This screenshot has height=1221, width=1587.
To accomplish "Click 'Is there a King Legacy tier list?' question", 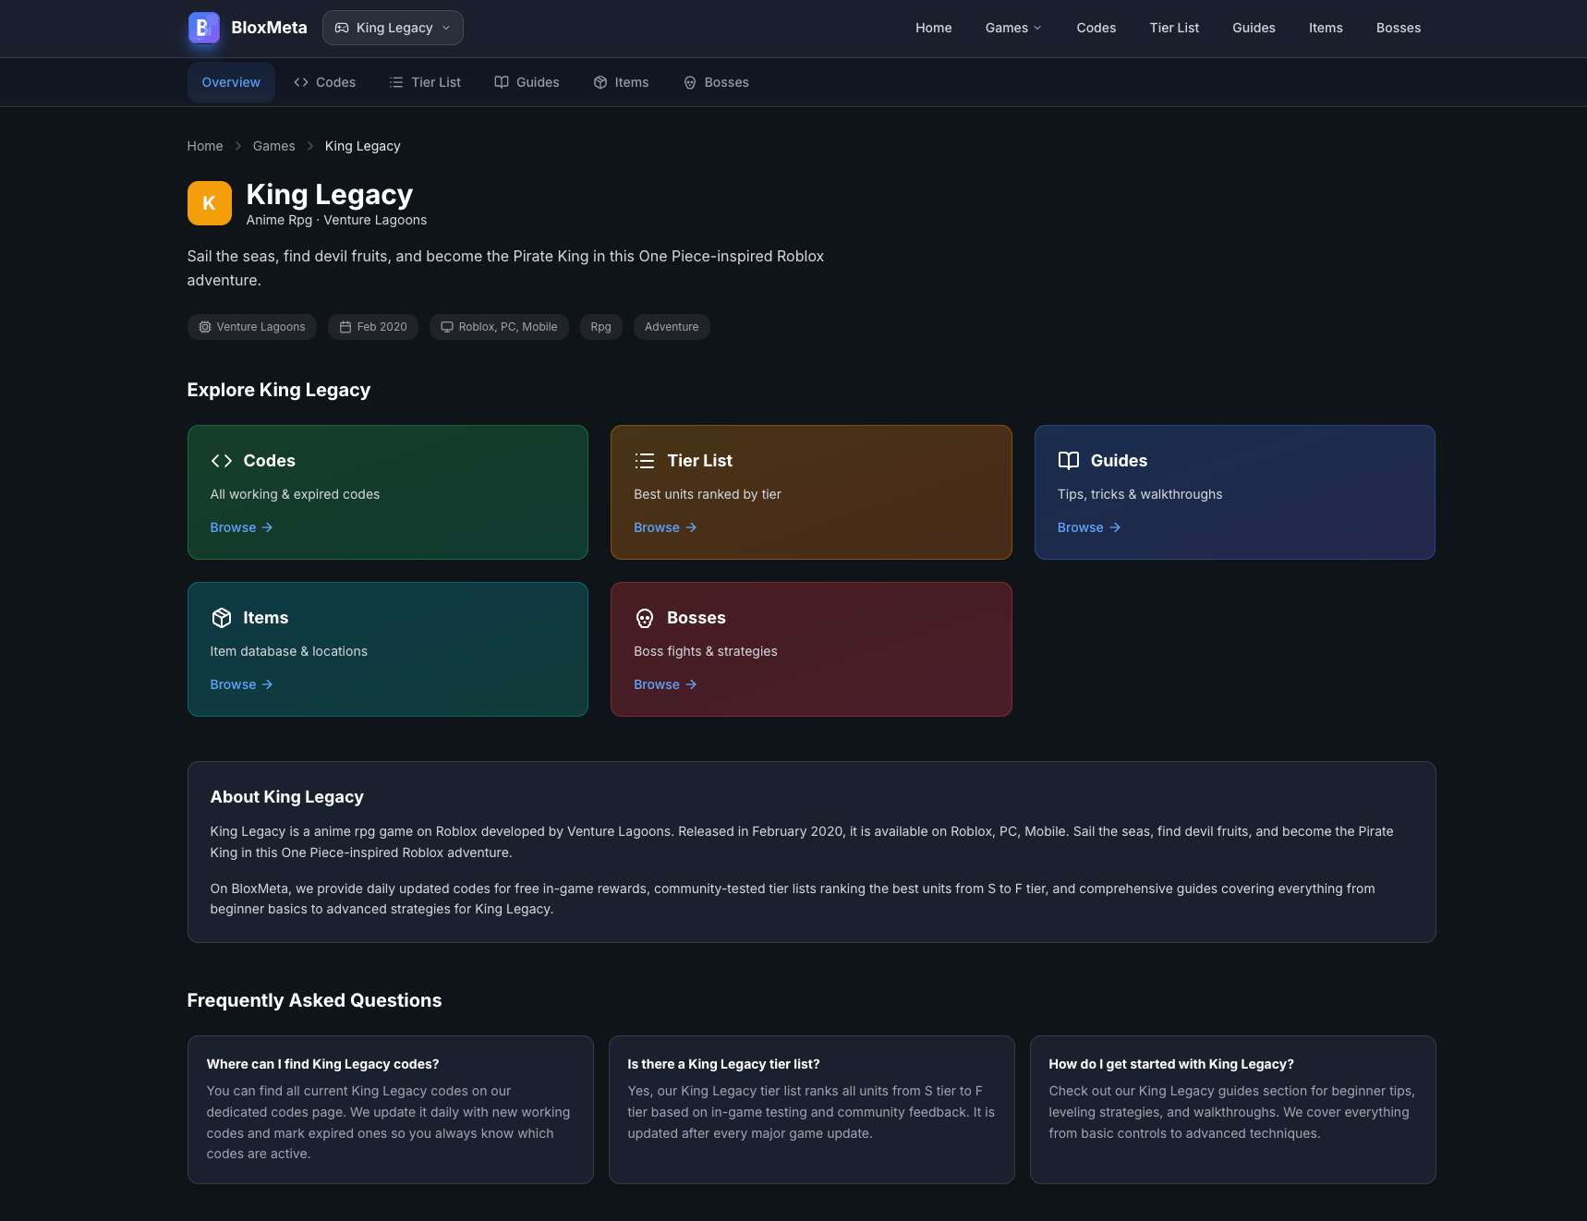I will click(x=724, y=1064).
